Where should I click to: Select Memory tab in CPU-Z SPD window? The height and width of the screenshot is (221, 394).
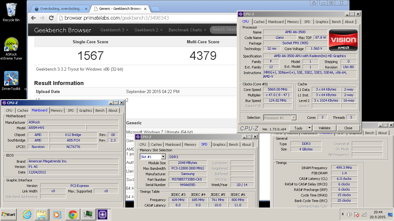(x=190, y=145)
